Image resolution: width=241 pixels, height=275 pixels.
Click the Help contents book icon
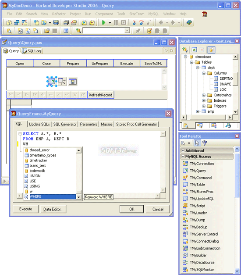coord(189,22)
